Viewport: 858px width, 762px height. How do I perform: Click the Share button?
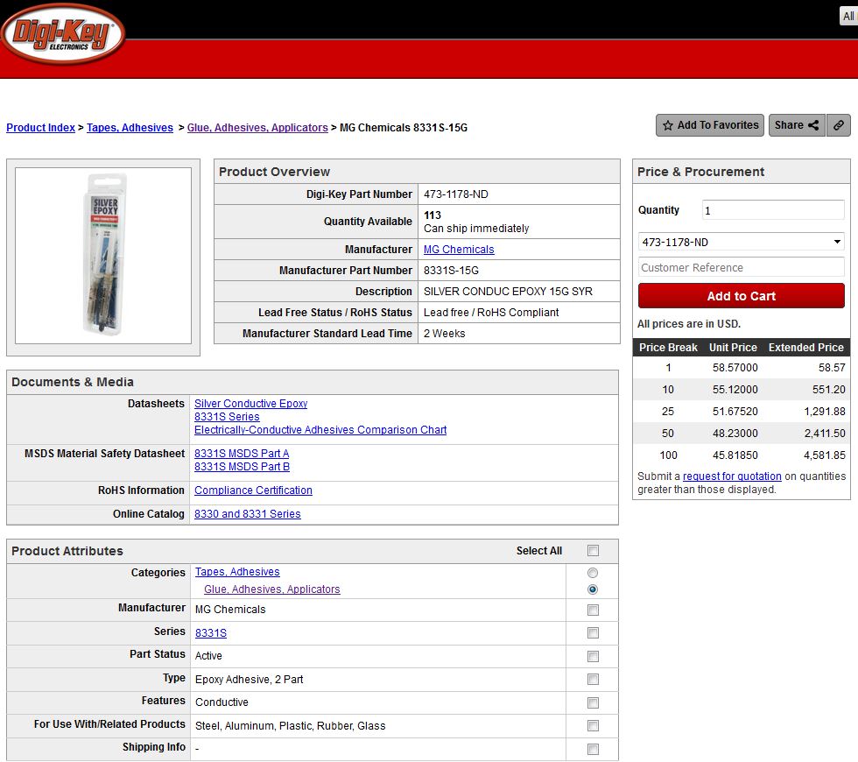tap(796, 125)
